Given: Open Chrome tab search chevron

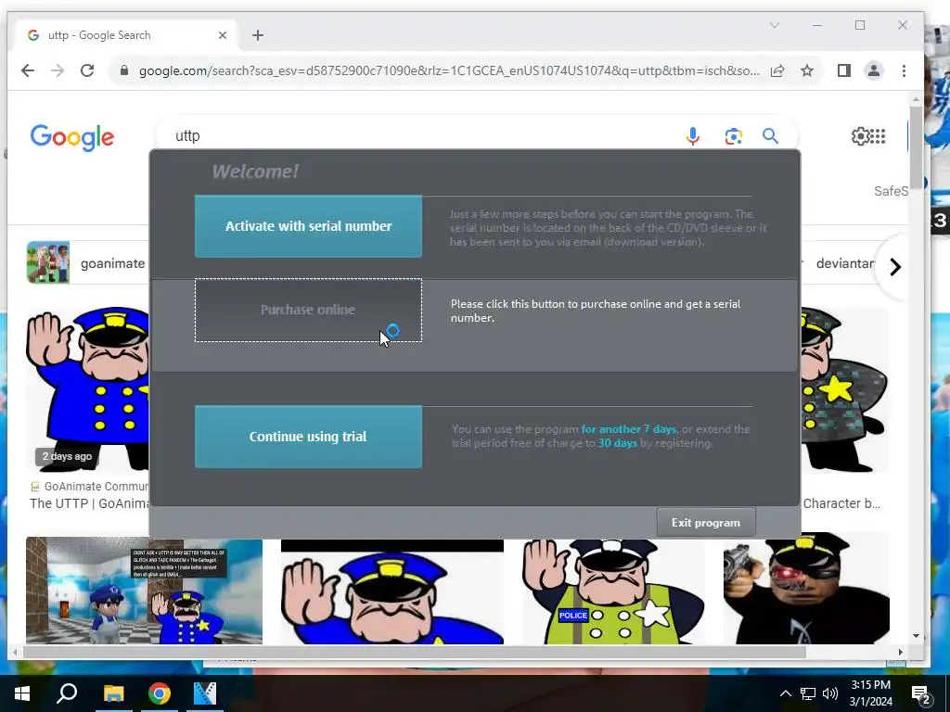Looking at the screenshot, I should coord(775,25).
